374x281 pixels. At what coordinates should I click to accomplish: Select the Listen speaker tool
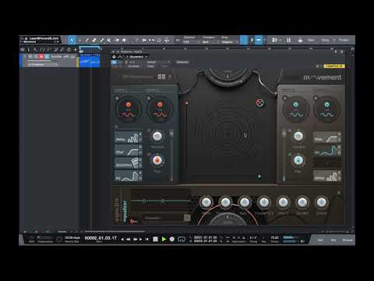[124, 40]
